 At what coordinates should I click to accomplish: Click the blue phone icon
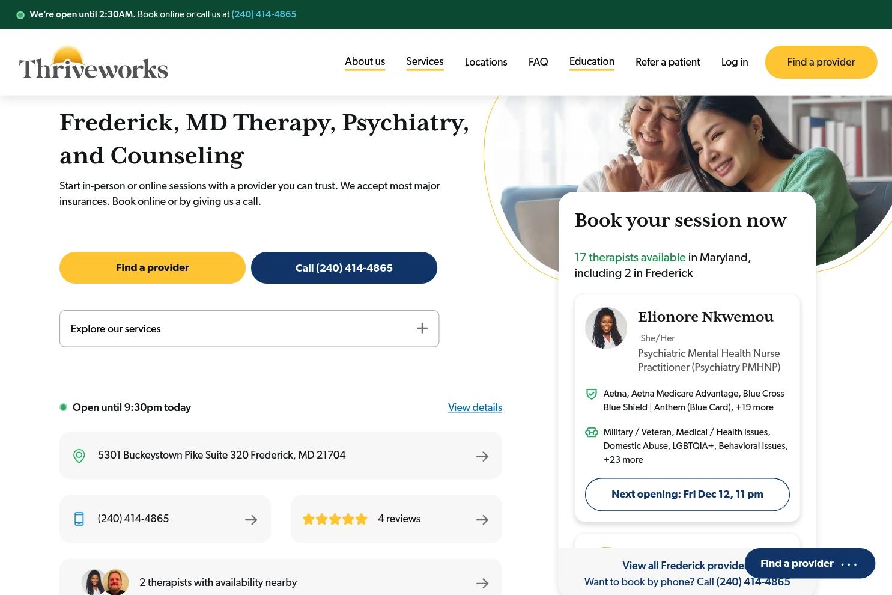(79, 519)
